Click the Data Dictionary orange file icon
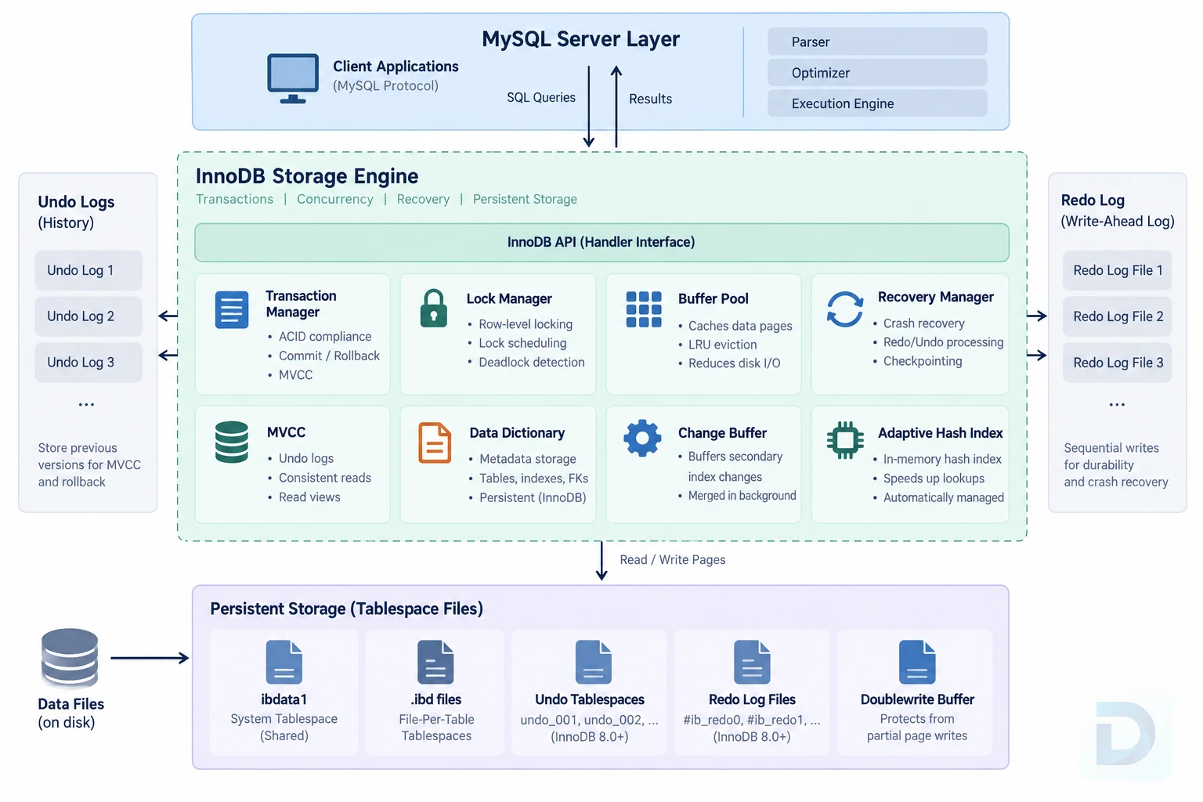 click(435, 443)
